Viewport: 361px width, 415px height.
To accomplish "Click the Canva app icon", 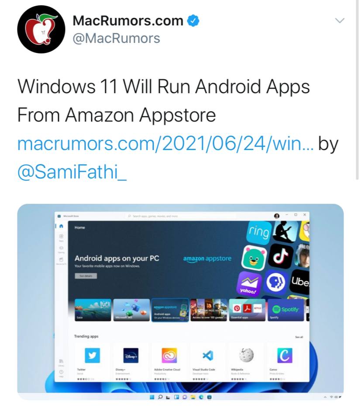I will coord(285,355).
